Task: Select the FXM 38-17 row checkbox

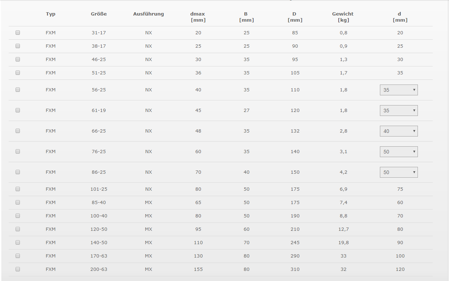Action: 18,46
